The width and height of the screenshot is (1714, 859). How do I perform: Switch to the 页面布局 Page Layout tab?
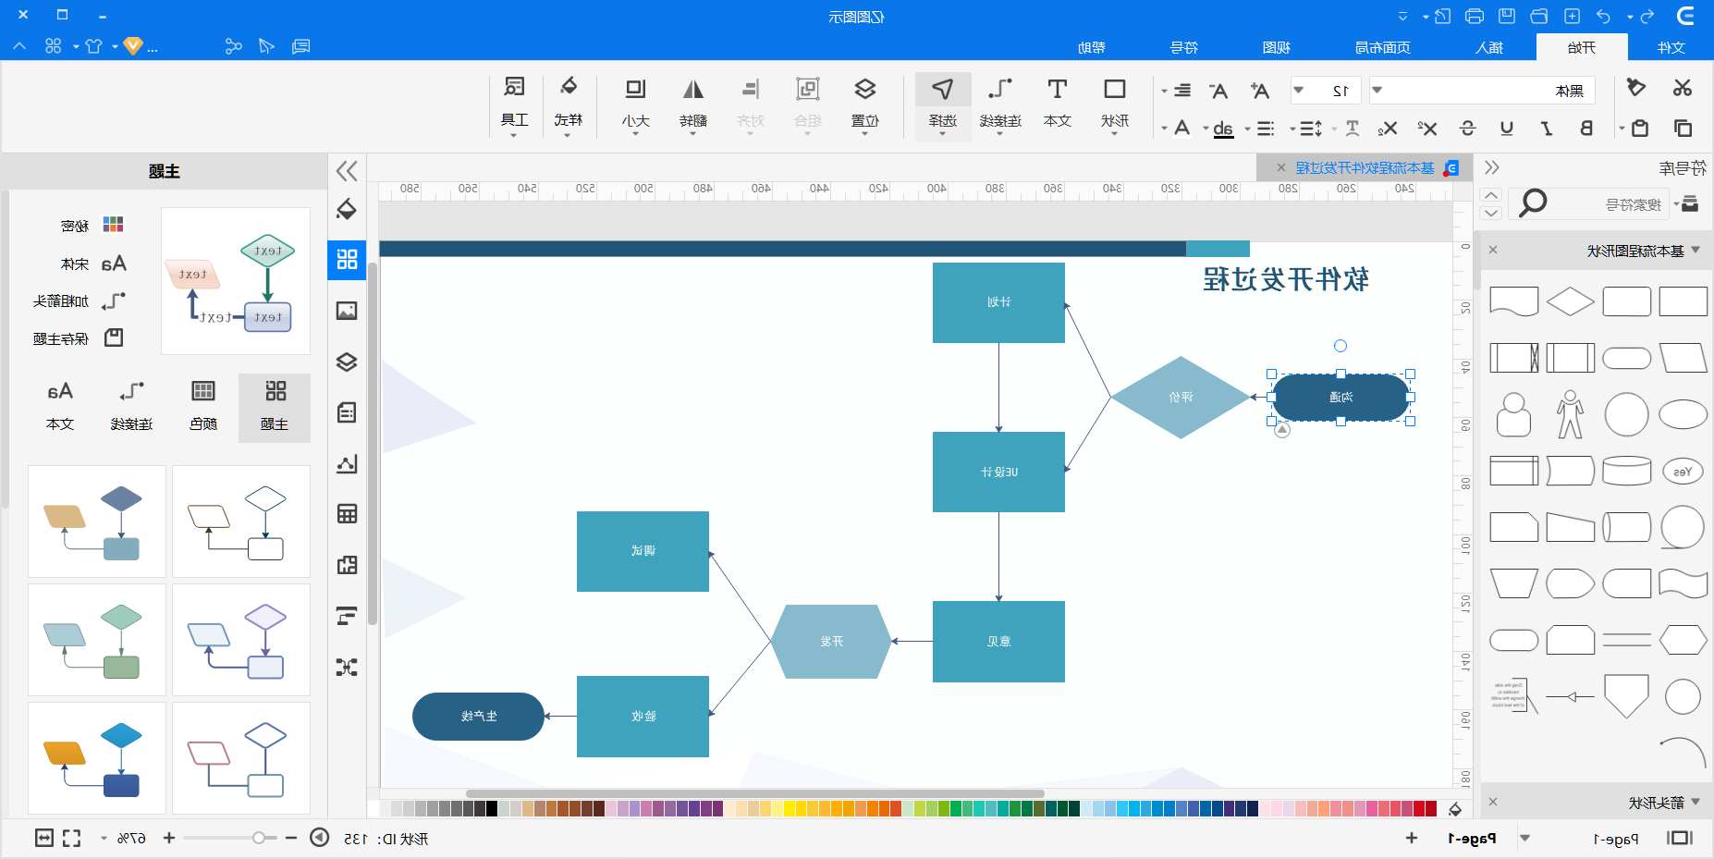pyautogui.click(x=1382, y=47)
